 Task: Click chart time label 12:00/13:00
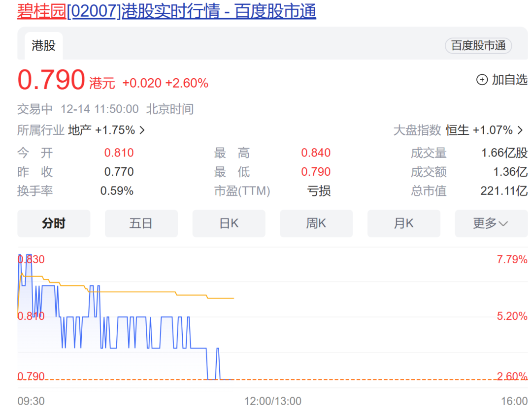coord(273,401)
